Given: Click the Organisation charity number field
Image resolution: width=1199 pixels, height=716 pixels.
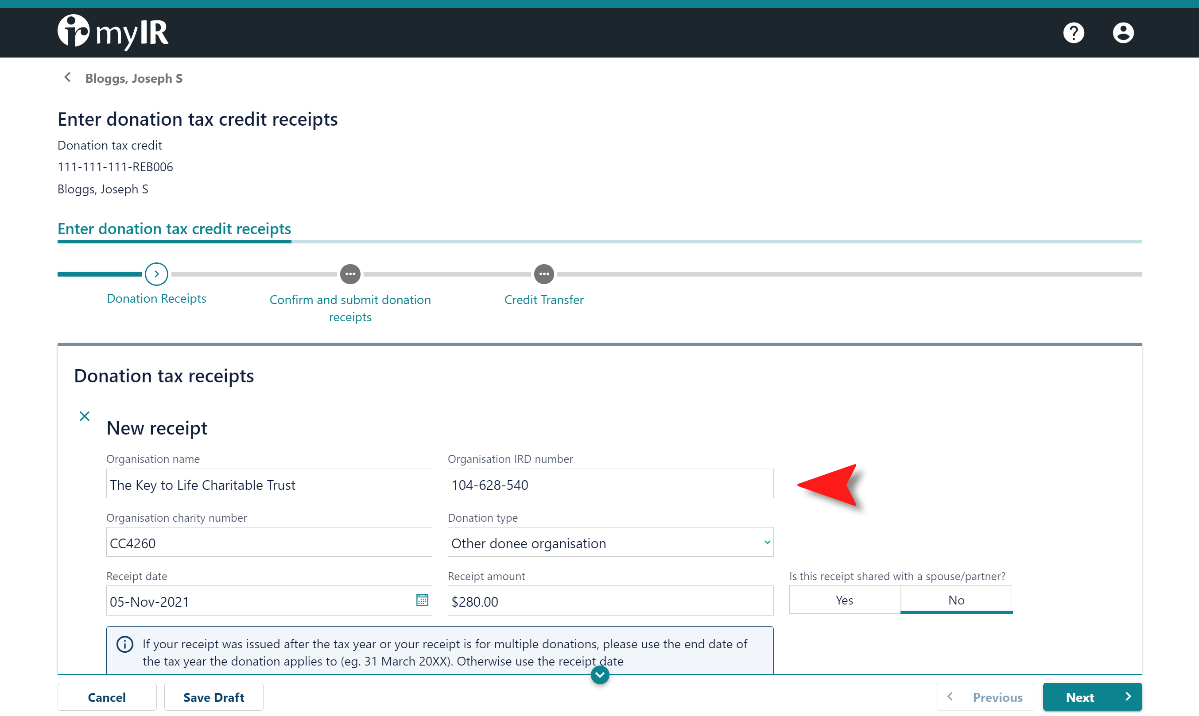Looking at the screenshot, I should coord(269,542).
